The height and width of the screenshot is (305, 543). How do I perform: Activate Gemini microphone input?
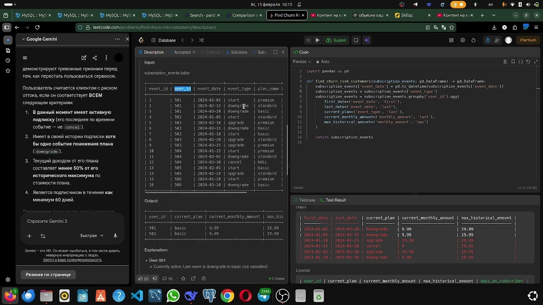click(115, 236)
